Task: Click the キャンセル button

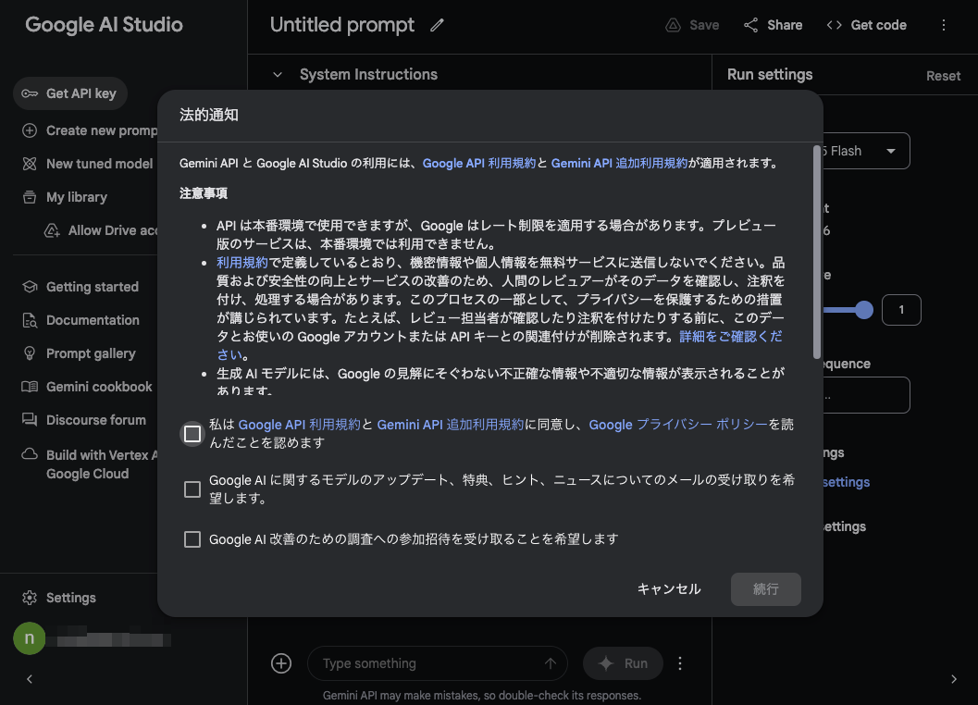Action: (669, 589)
